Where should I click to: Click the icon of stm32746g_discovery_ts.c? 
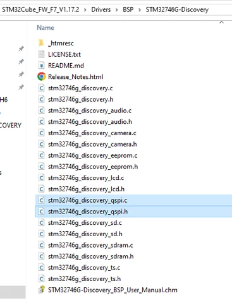pyautogui.click(x=41, y=268)
